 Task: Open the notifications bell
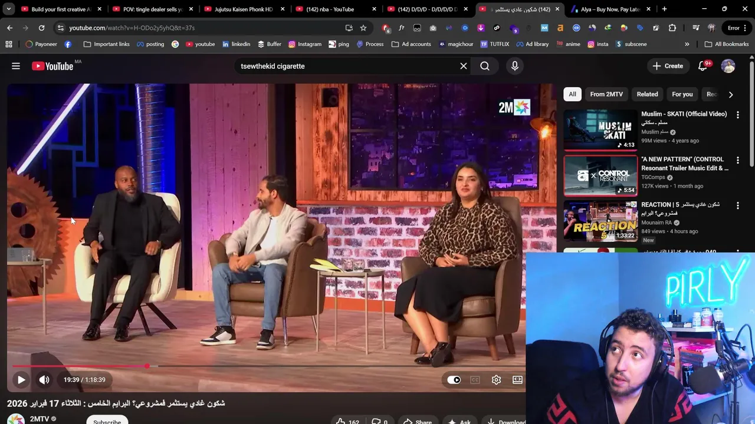(703, 66)
